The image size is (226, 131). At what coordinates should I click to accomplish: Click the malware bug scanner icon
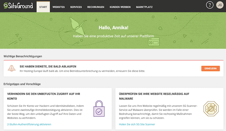tap(211, 108)
